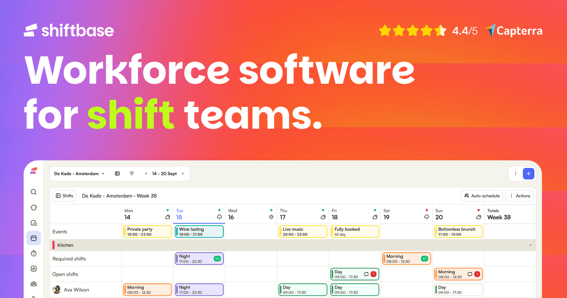Open the Fully booked all-day event
This screenshot has width=567, height=298.
click(355, 231)
